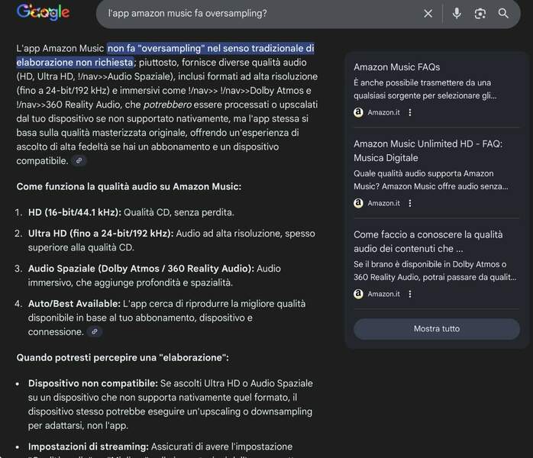Click list item 'Auto/Best Available:'

[74, 304]
